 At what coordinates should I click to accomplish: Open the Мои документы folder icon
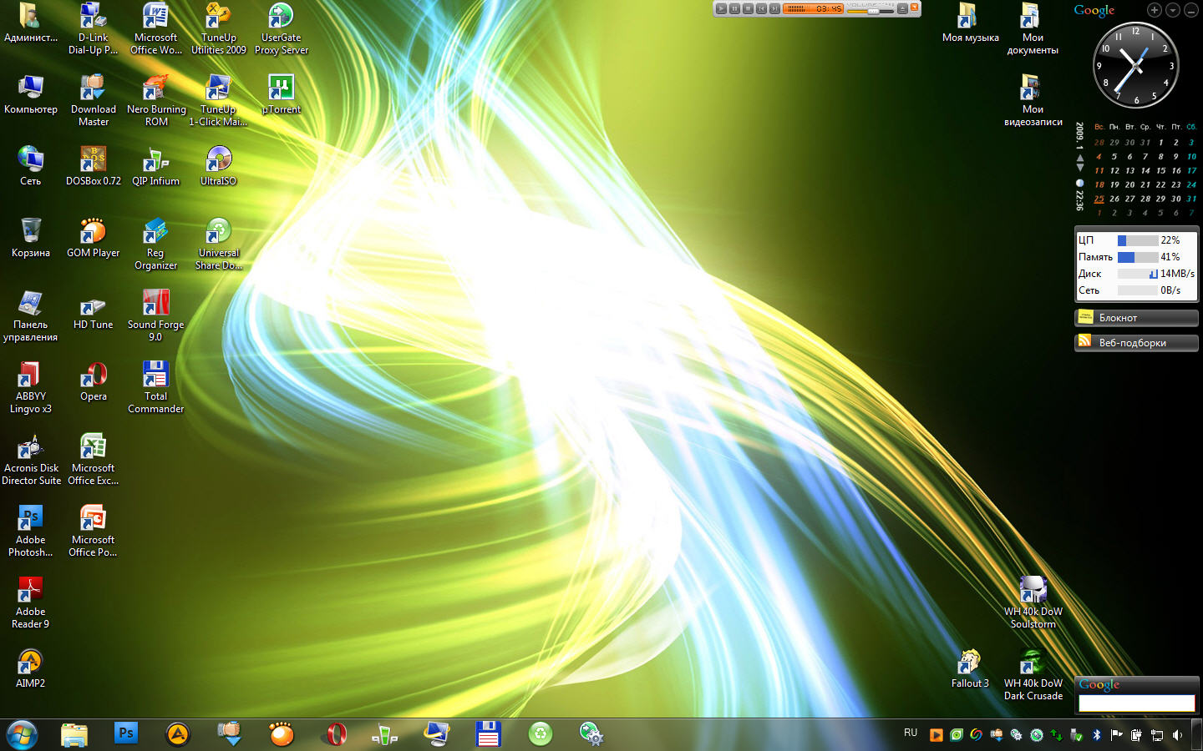click(1033, 28)
